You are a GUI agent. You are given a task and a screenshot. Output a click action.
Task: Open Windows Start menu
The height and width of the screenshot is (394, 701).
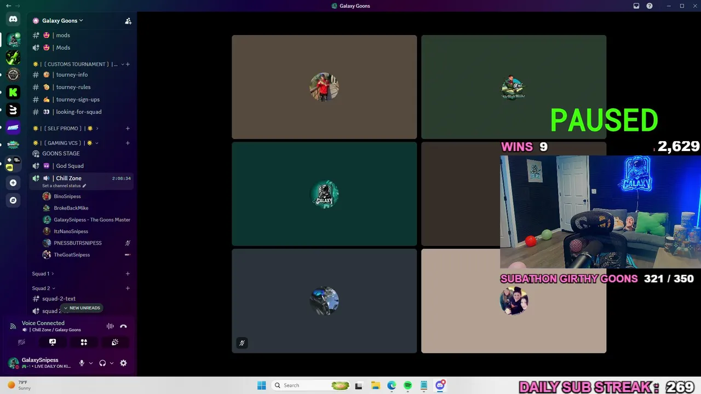(x=262, y=385)
